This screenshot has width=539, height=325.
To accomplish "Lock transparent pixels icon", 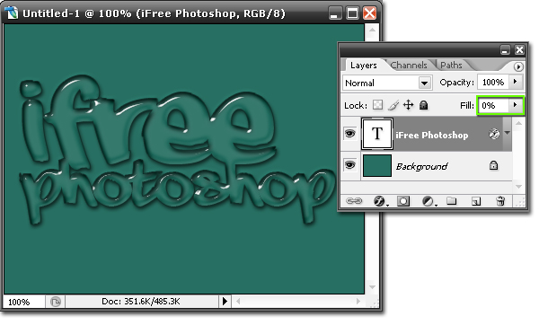I will [378, 105].
